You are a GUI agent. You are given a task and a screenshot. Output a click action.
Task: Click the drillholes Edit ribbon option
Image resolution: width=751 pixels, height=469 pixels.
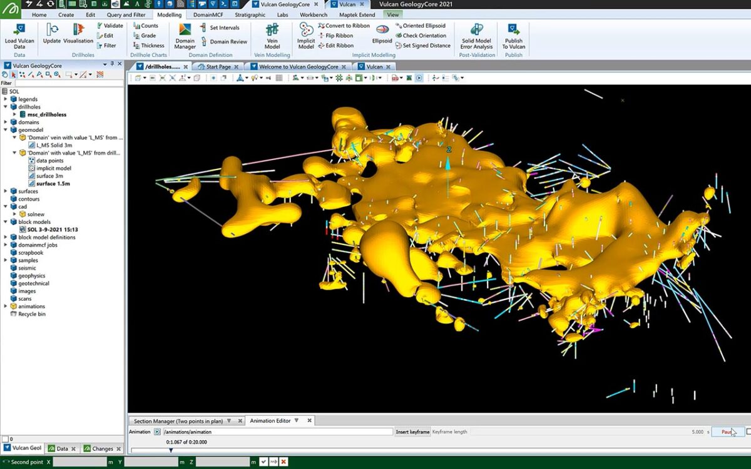pyautogui.click(x=105, y=36)
